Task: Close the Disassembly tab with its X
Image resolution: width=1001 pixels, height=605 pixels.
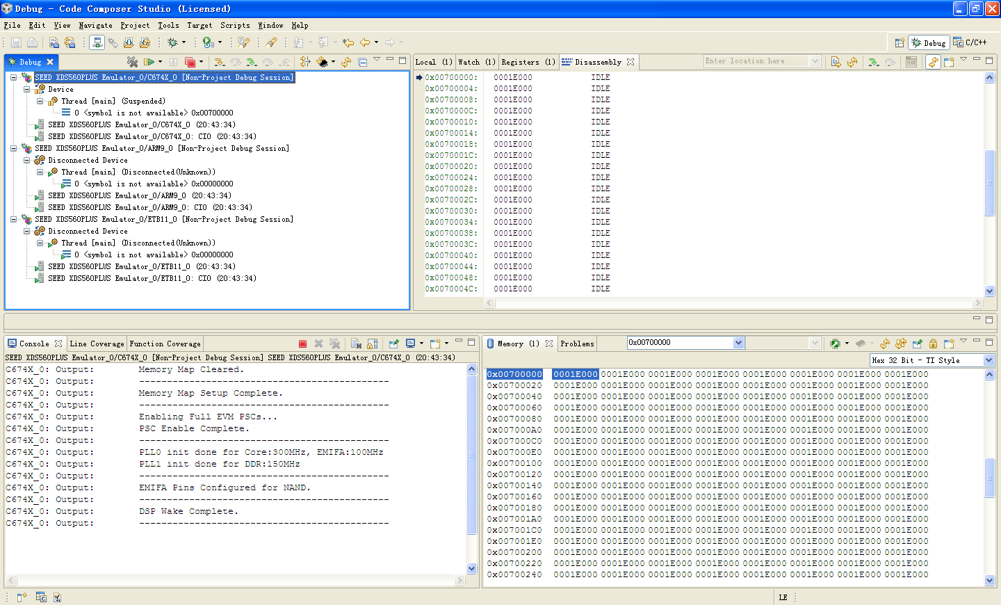Action: [x=630, y=62]
